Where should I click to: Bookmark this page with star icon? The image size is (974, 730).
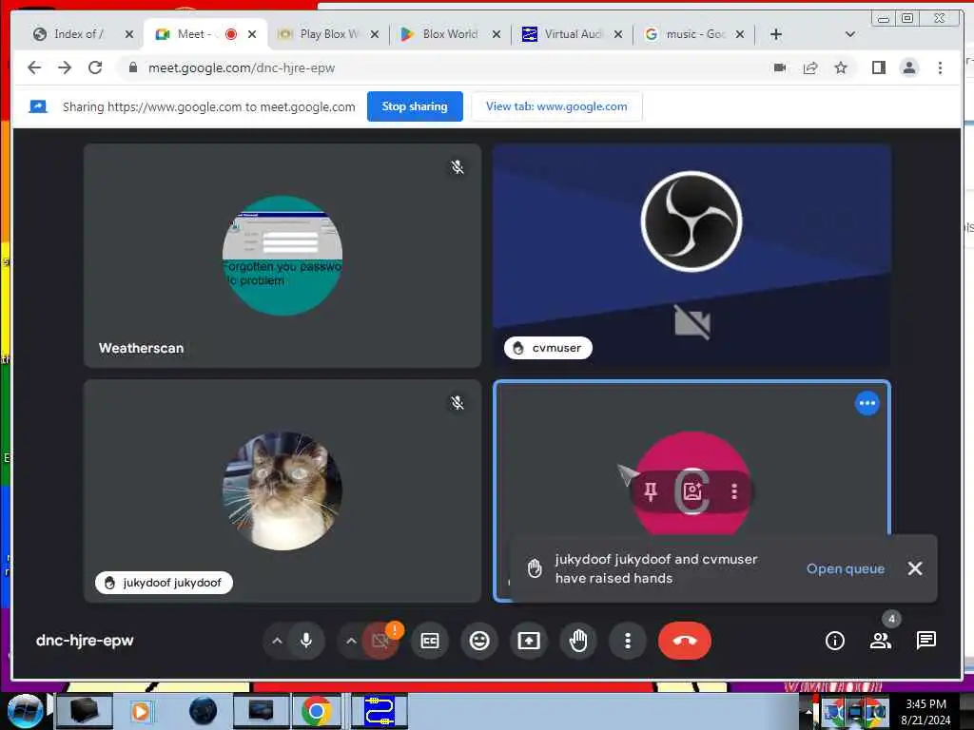pyautogui.click(x=841, y=67)
